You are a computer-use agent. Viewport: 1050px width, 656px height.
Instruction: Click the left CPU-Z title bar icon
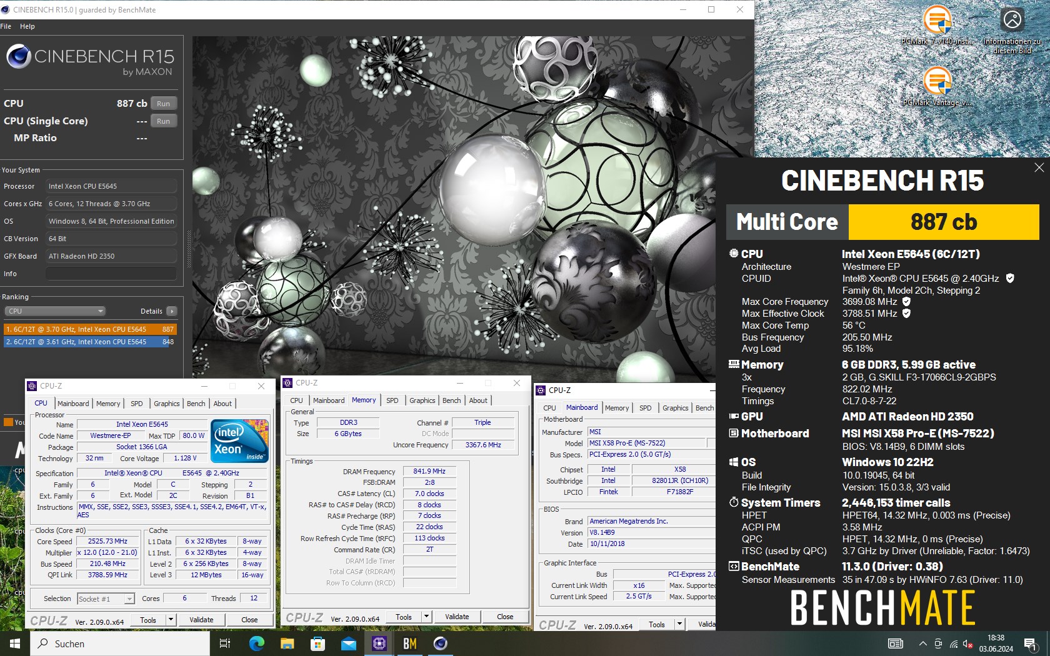pos(32,386)
